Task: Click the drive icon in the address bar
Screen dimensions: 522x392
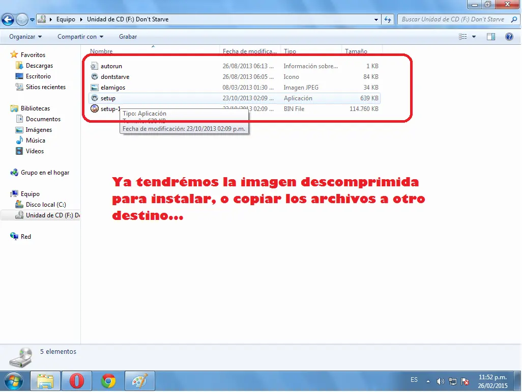Action: coord(42,19)
